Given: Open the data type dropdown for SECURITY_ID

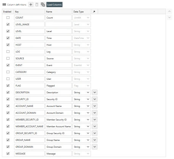Looking at the screenshot, I should [82, 99].
